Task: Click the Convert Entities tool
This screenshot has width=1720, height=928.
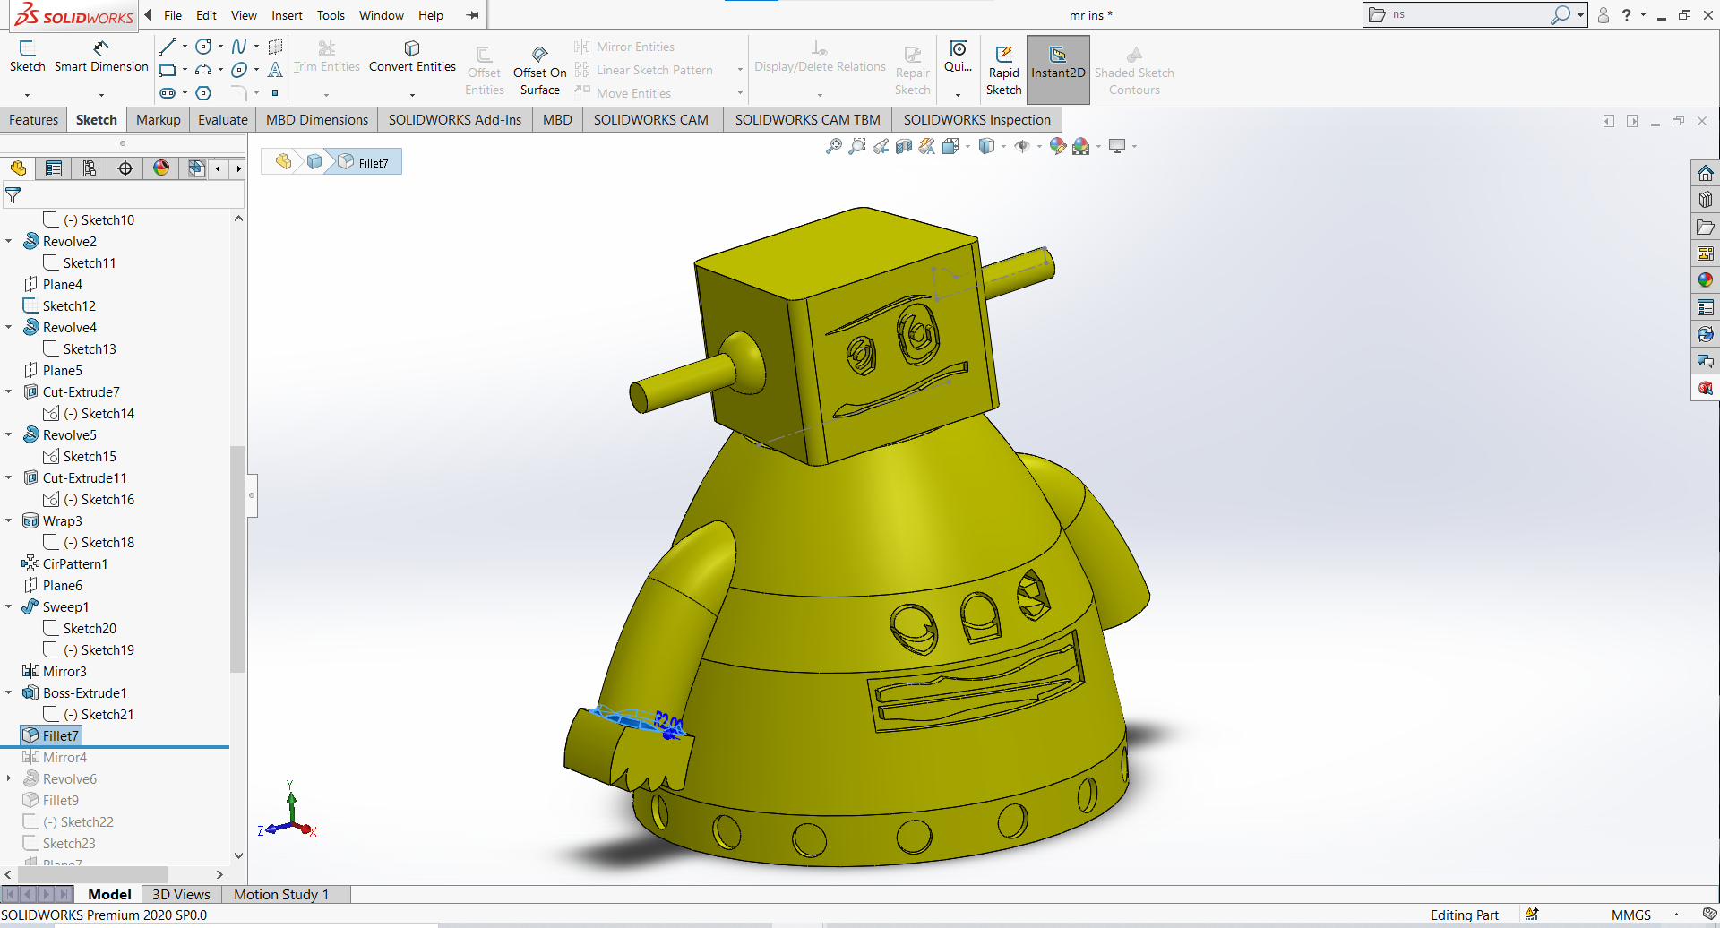Action: pos(412,56)
